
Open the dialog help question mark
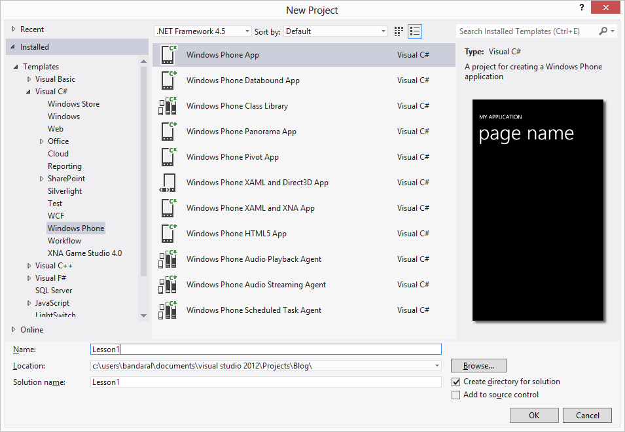582,7
